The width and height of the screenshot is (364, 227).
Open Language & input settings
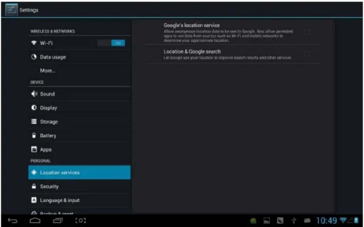(80, 200)
